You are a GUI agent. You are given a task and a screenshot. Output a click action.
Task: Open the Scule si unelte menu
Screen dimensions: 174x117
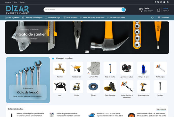coord(70,17)
